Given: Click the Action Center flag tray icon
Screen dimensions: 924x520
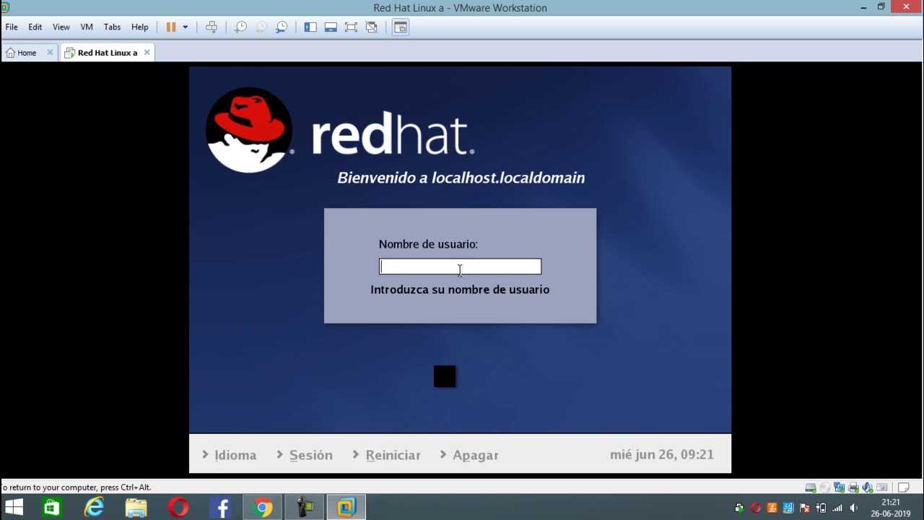Looking at the screenshot, I should click(x=805, y=508).
